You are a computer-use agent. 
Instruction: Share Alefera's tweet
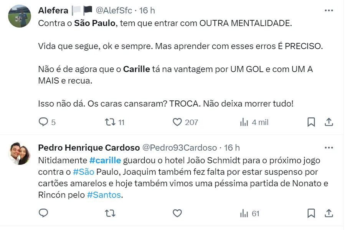coord(328,122)
